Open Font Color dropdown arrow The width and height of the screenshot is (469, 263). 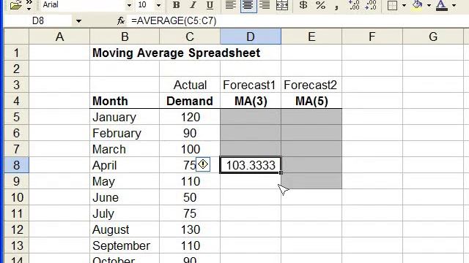click(454, 5)
